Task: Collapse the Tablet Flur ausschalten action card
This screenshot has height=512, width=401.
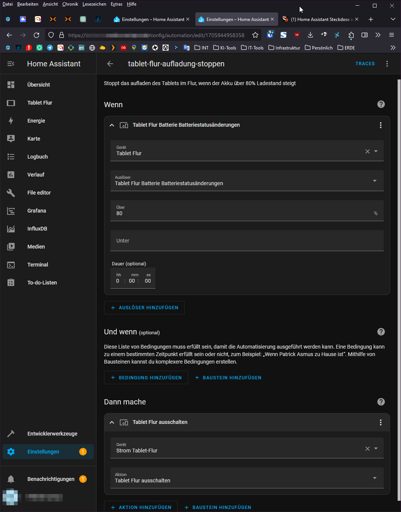Action: coord(112,422)
